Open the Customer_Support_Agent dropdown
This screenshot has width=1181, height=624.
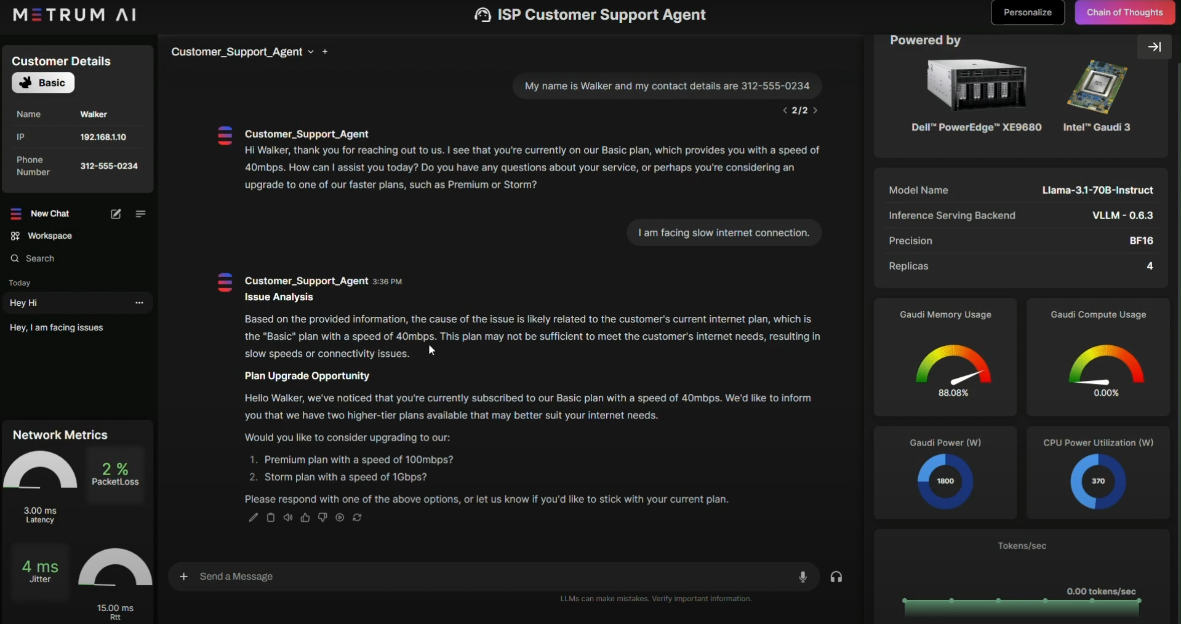click(x=311, y=52)
